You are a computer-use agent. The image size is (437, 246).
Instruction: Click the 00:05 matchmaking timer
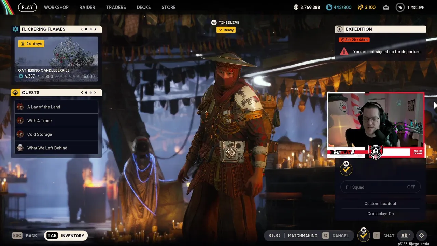click(274, 236)
